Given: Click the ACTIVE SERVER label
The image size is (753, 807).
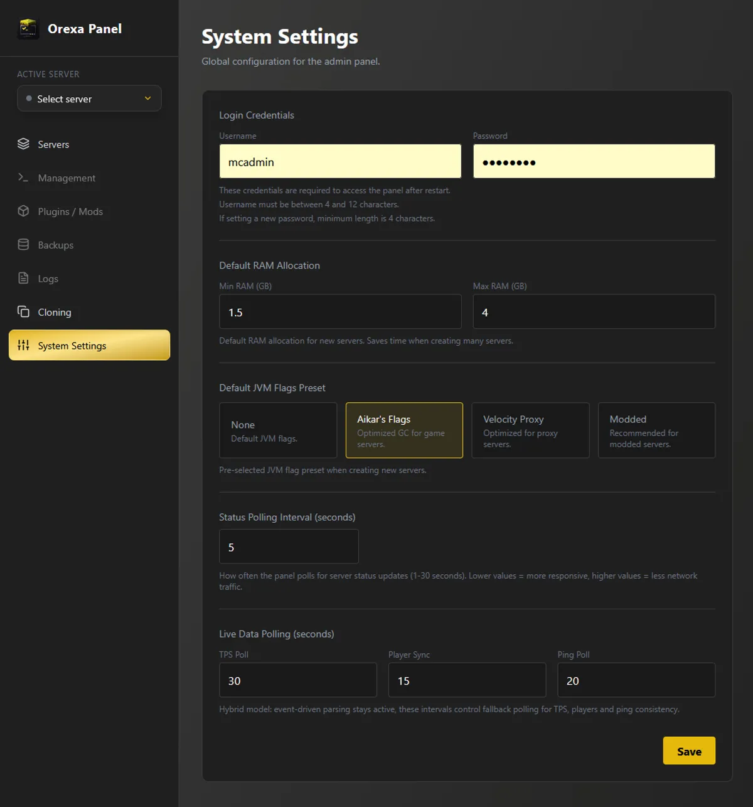Looking at the screenshot, I should coord(48,74).
